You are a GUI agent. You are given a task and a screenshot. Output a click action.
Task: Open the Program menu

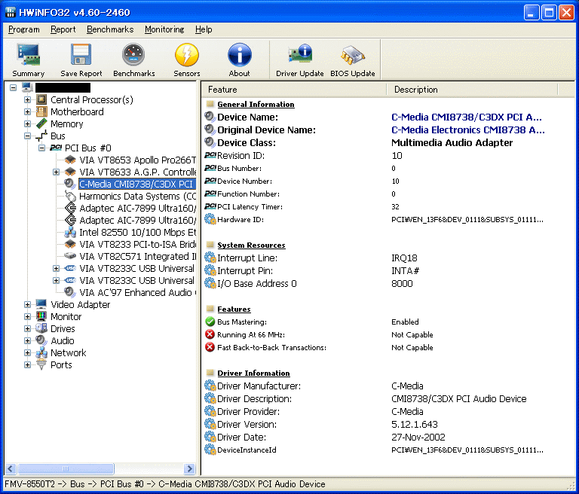click(24, 29)
